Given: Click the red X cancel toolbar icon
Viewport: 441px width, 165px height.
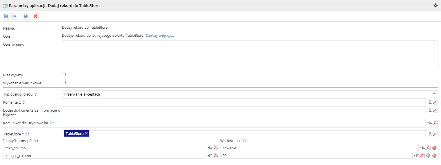Looking at the screenshot, I should (x=35, y=16).
